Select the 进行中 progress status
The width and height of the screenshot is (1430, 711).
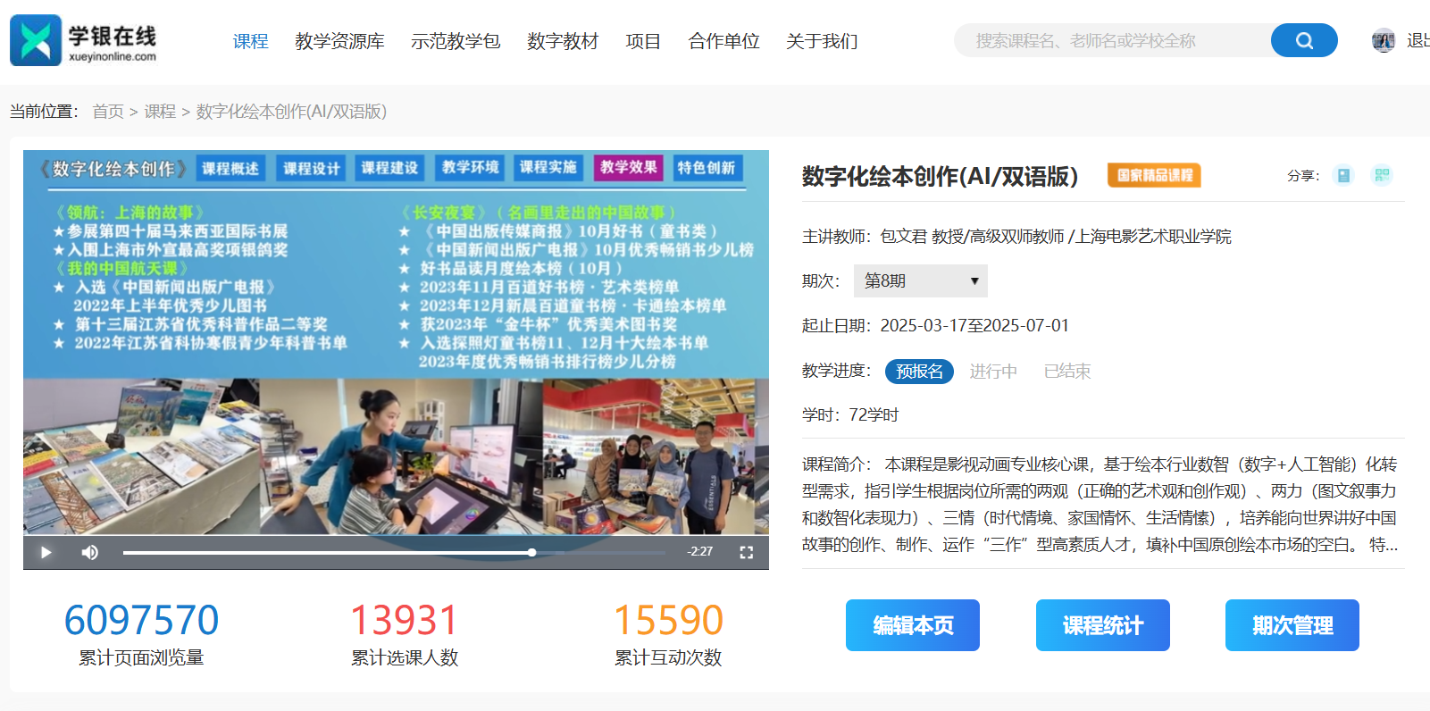point(993,371)
